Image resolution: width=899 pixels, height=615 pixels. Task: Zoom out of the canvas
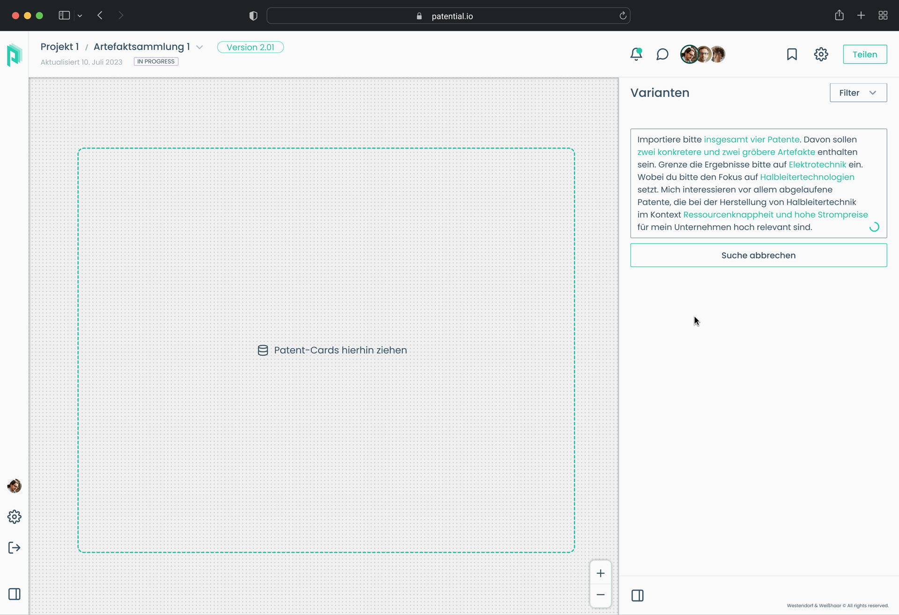tap(600, 595)
